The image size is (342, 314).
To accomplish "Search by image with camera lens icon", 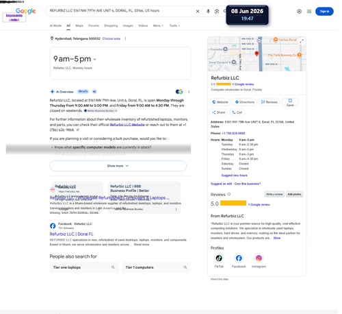I will (x=217, y=12).
